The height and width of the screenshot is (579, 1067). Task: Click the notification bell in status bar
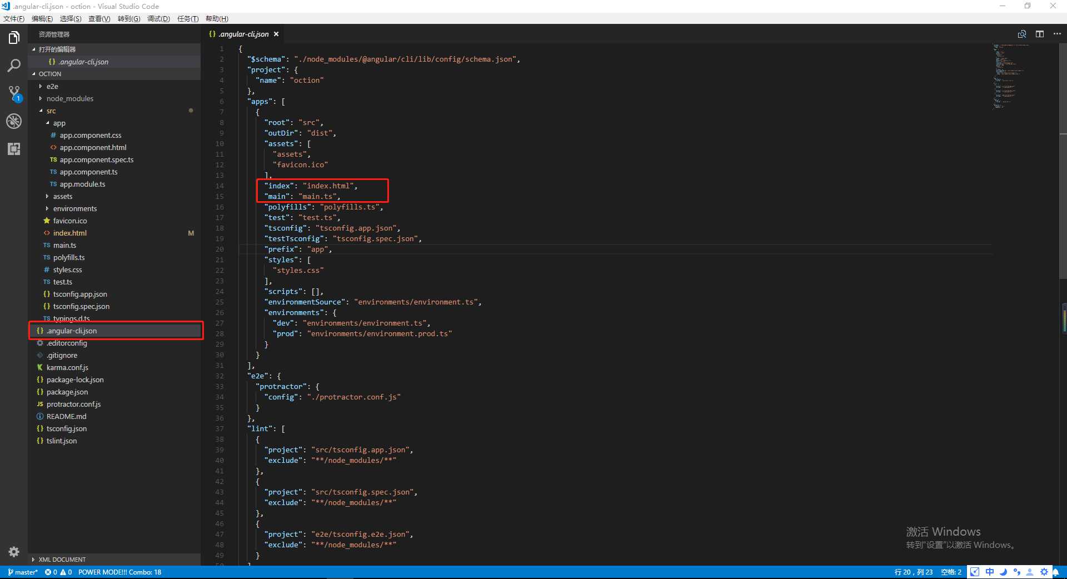click(1055, 572)
